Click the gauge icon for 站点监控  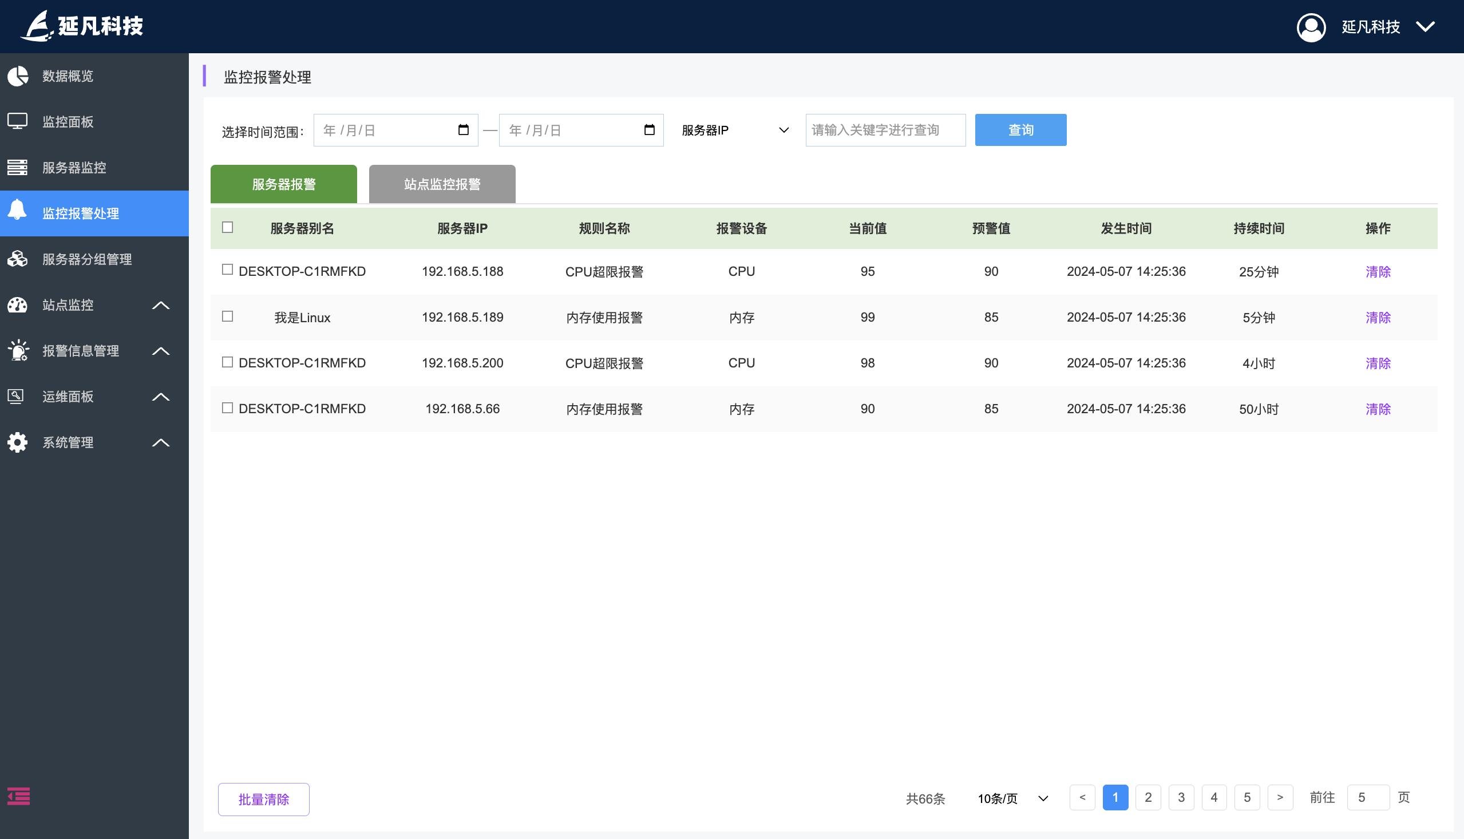click(x=17, y=305)
